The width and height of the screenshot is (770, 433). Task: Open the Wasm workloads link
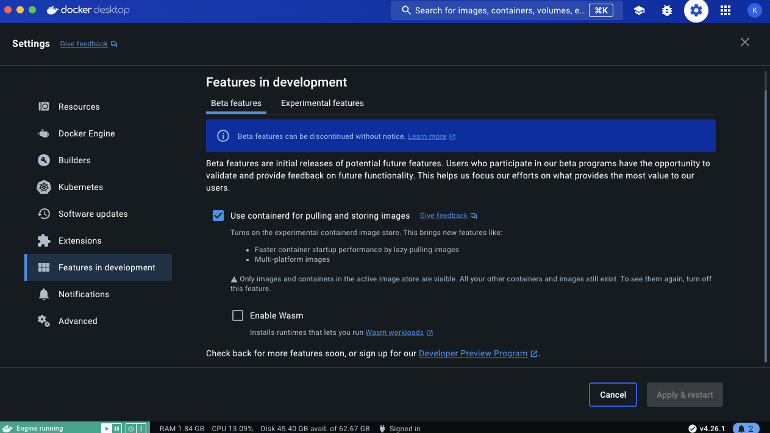pos(394,333)
